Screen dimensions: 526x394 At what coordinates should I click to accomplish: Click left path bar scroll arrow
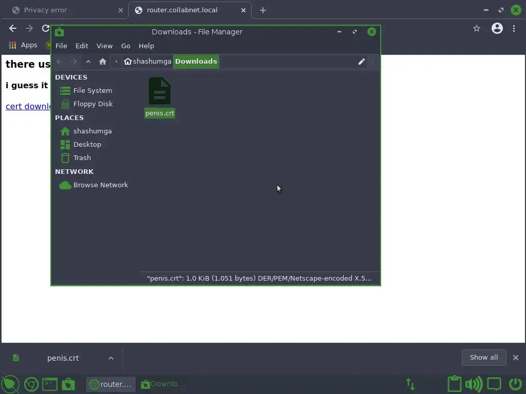coord(116,62)
